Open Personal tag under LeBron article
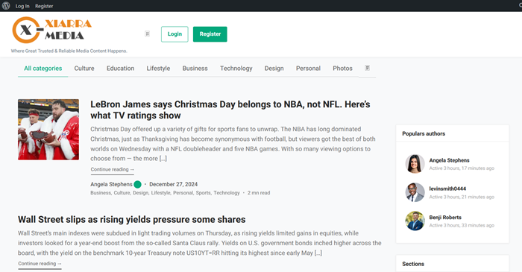This screenshot has width=522, height=272. coord(183,193)
